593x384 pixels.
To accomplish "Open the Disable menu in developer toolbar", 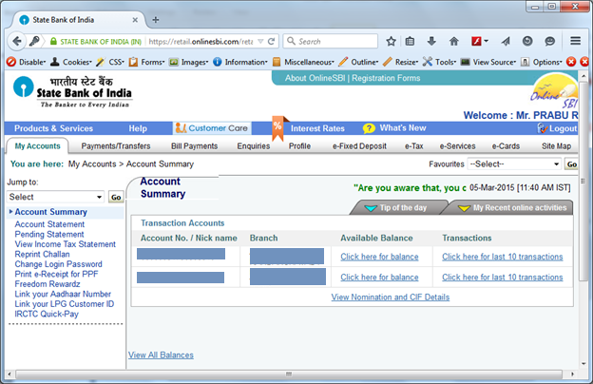I will [26, 62].
